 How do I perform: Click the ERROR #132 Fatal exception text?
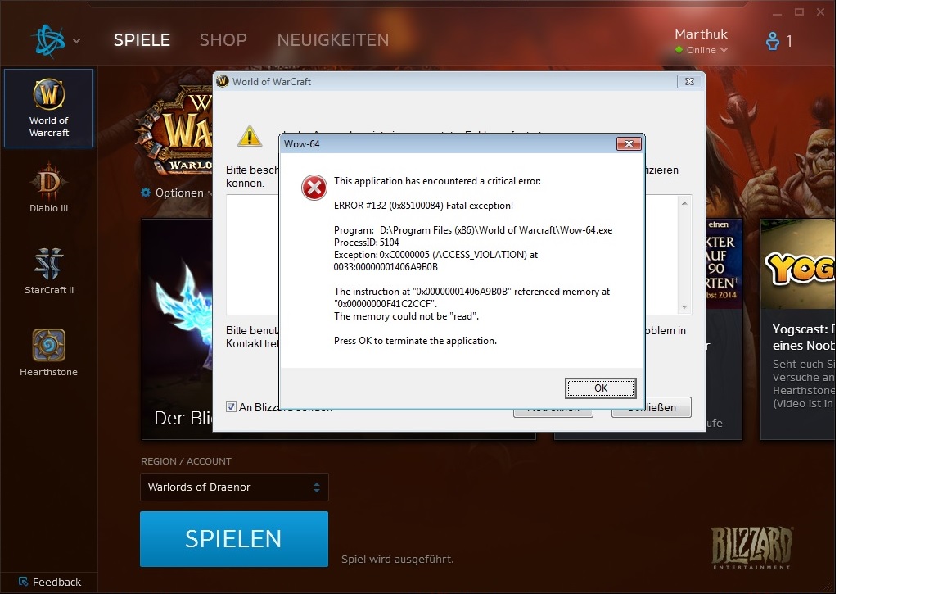pyautogui.click(x=423, y=206)
